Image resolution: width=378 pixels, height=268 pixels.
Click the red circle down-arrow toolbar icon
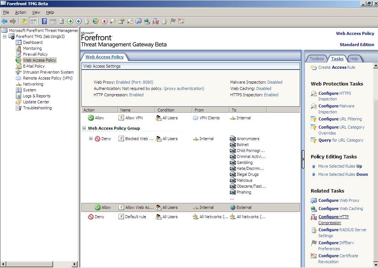[104, 21]
